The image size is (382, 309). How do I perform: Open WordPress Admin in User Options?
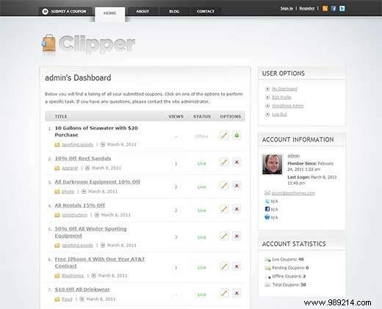288,106
